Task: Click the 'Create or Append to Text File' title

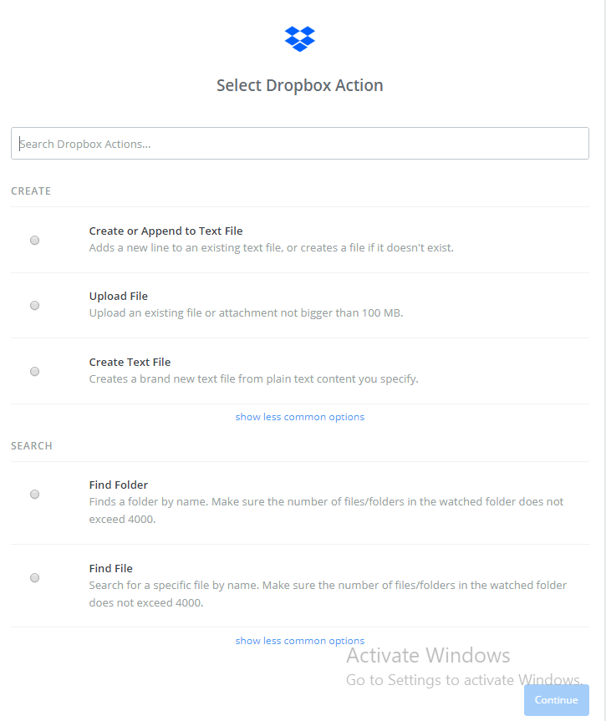Action: point(166,231)
